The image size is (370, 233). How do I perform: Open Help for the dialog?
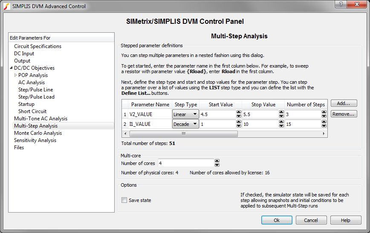coord(345,220)
